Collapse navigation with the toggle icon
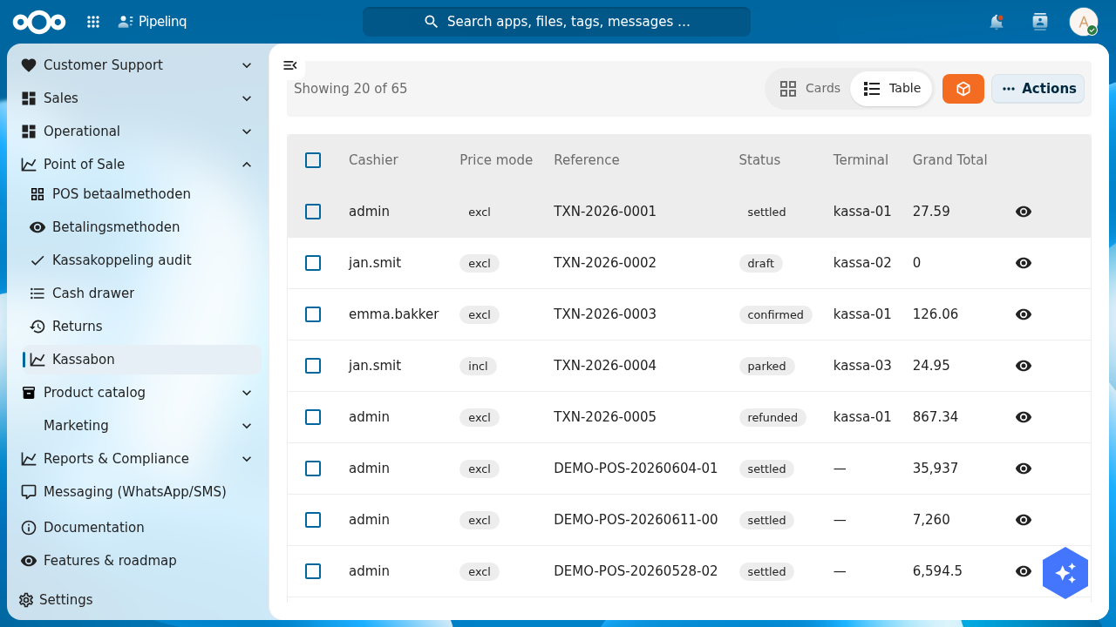The height and width of the screenshot is (627, 1116). pyautogui.click(x=290, y=65)
